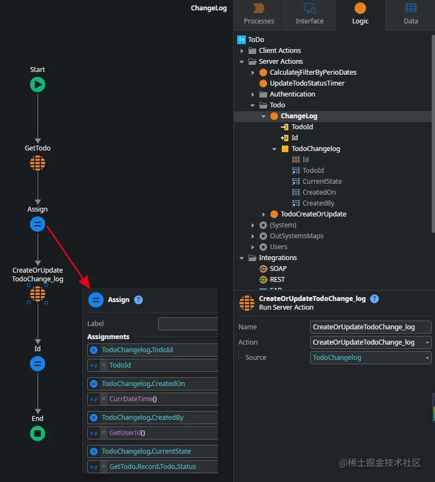Click the REST integration icon
This screenshot has height=482, width=435.
[263, 280]
